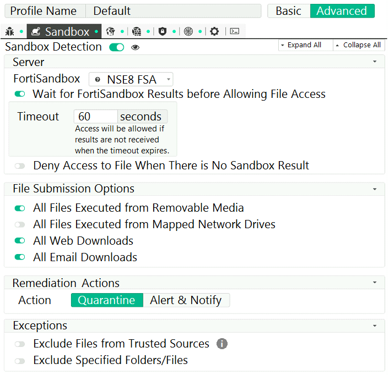Enable All Files Executed from Mapped Network Drives
Screen dimensions: 389x375
tap(20, 224)
